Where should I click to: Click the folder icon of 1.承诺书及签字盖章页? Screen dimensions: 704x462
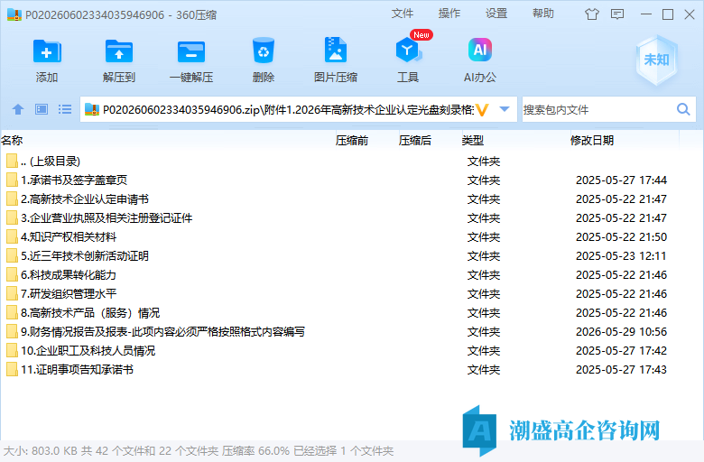tap(12, 180)
